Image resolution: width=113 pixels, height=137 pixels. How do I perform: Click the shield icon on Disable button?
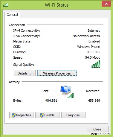(x=42, y=115)
